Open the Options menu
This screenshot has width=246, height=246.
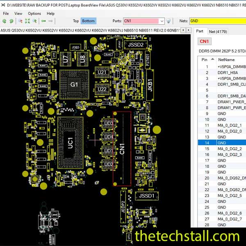pyautogui.click(x=34, y=14)
